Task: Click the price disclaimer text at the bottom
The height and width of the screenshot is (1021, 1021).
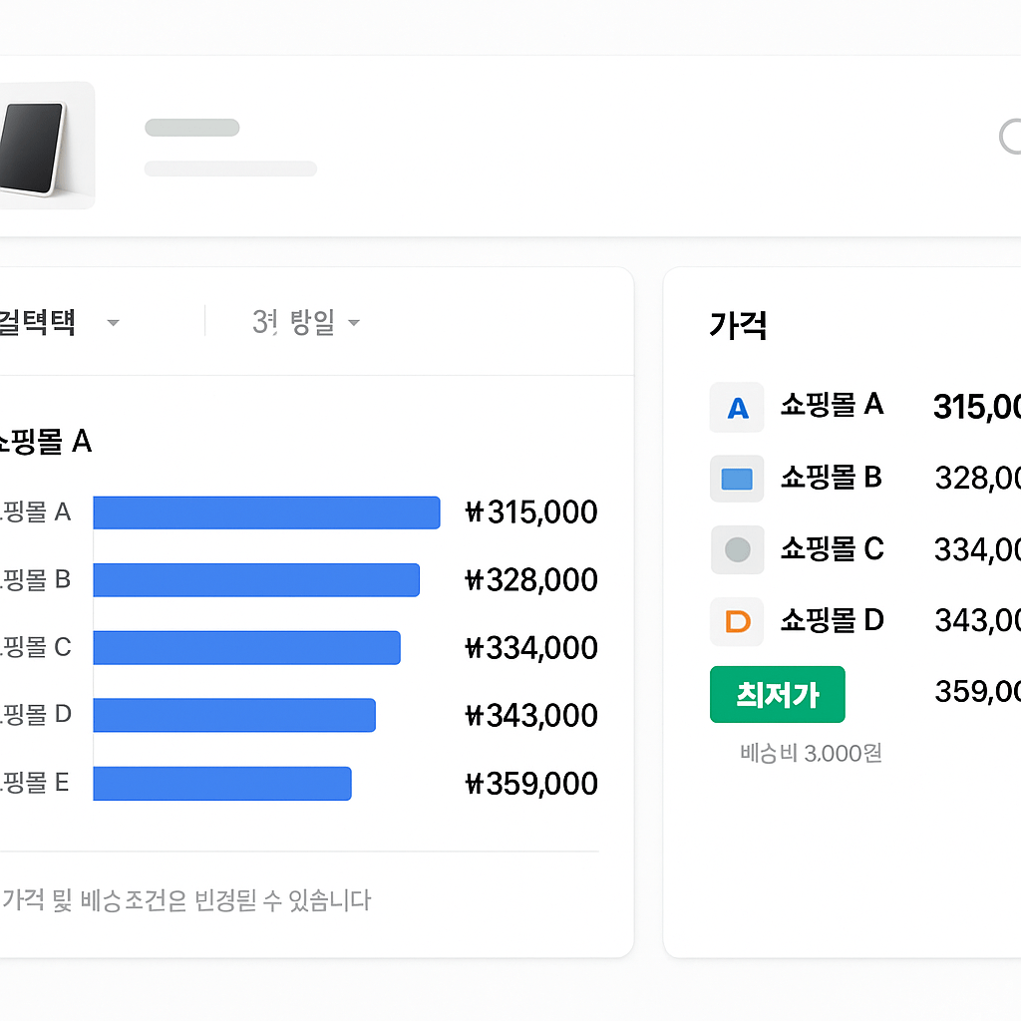Action: 184,899
